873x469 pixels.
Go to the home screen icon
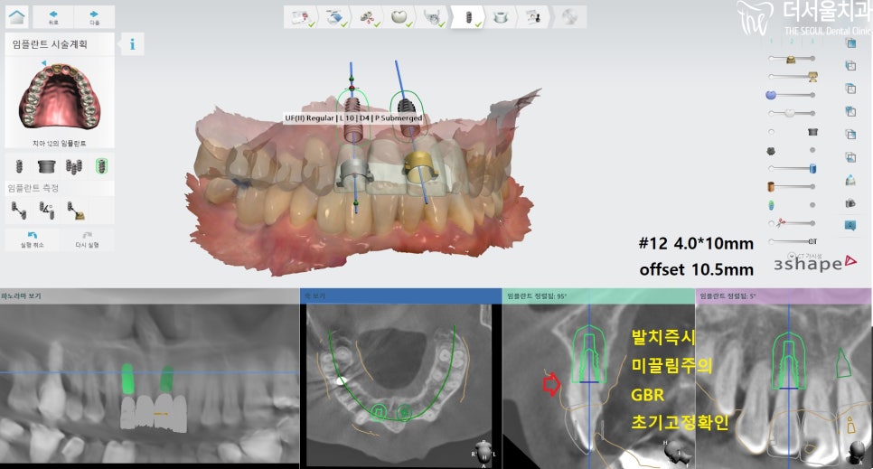click(x=16, y=16)
